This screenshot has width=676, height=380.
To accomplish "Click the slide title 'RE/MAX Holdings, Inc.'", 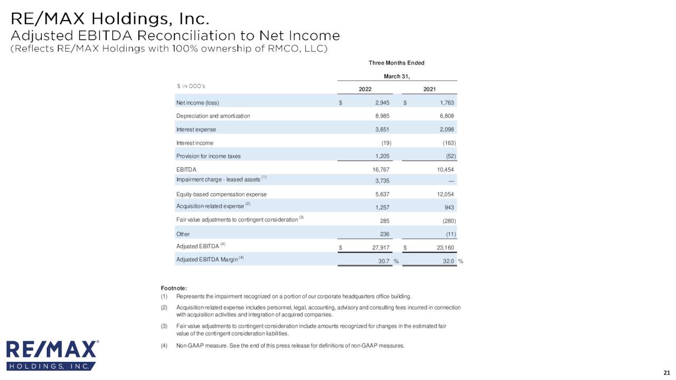I will coord(111,18).
